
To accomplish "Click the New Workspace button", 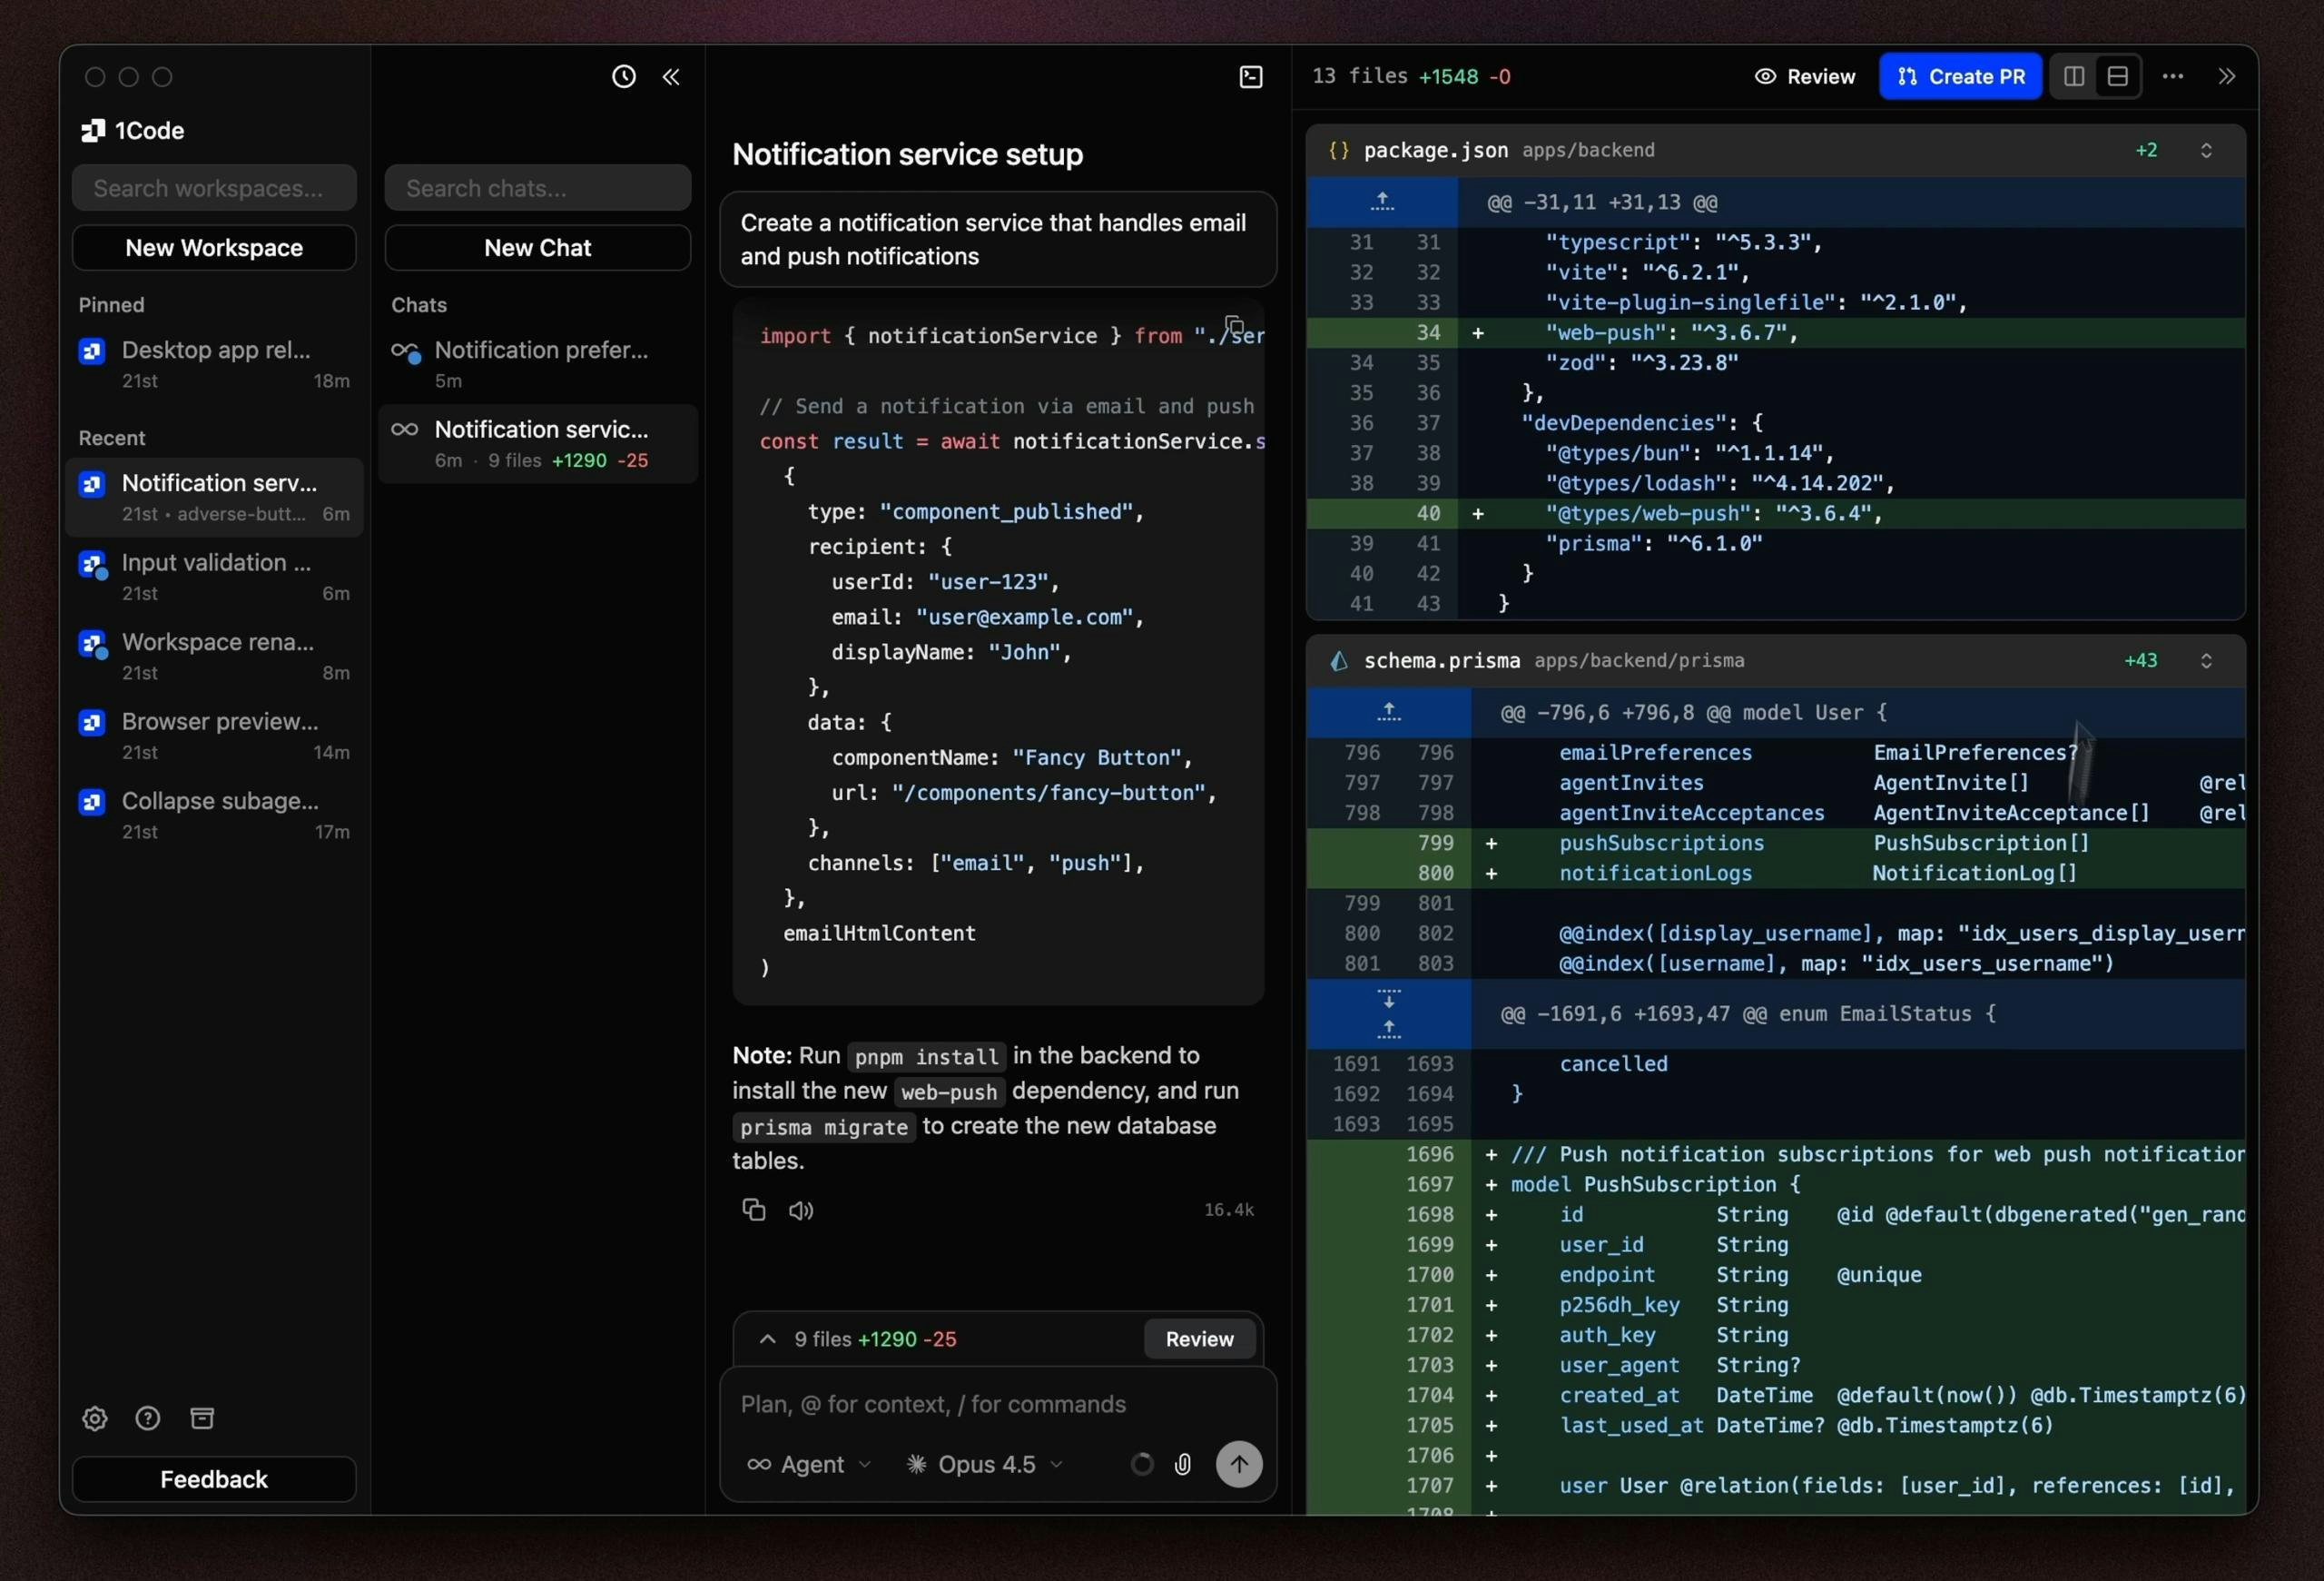I will click(x=213, y=247).
